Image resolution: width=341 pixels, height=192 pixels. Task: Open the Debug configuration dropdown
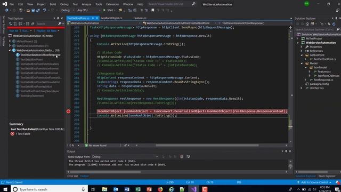click(x=67, y=10)
